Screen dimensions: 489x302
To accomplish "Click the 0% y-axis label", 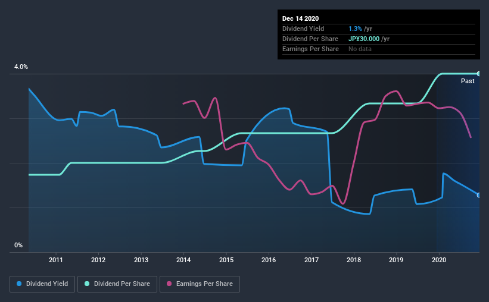I will (18, 246).
